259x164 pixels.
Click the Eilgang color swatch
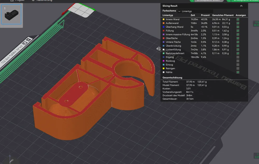tap(163, 57)
